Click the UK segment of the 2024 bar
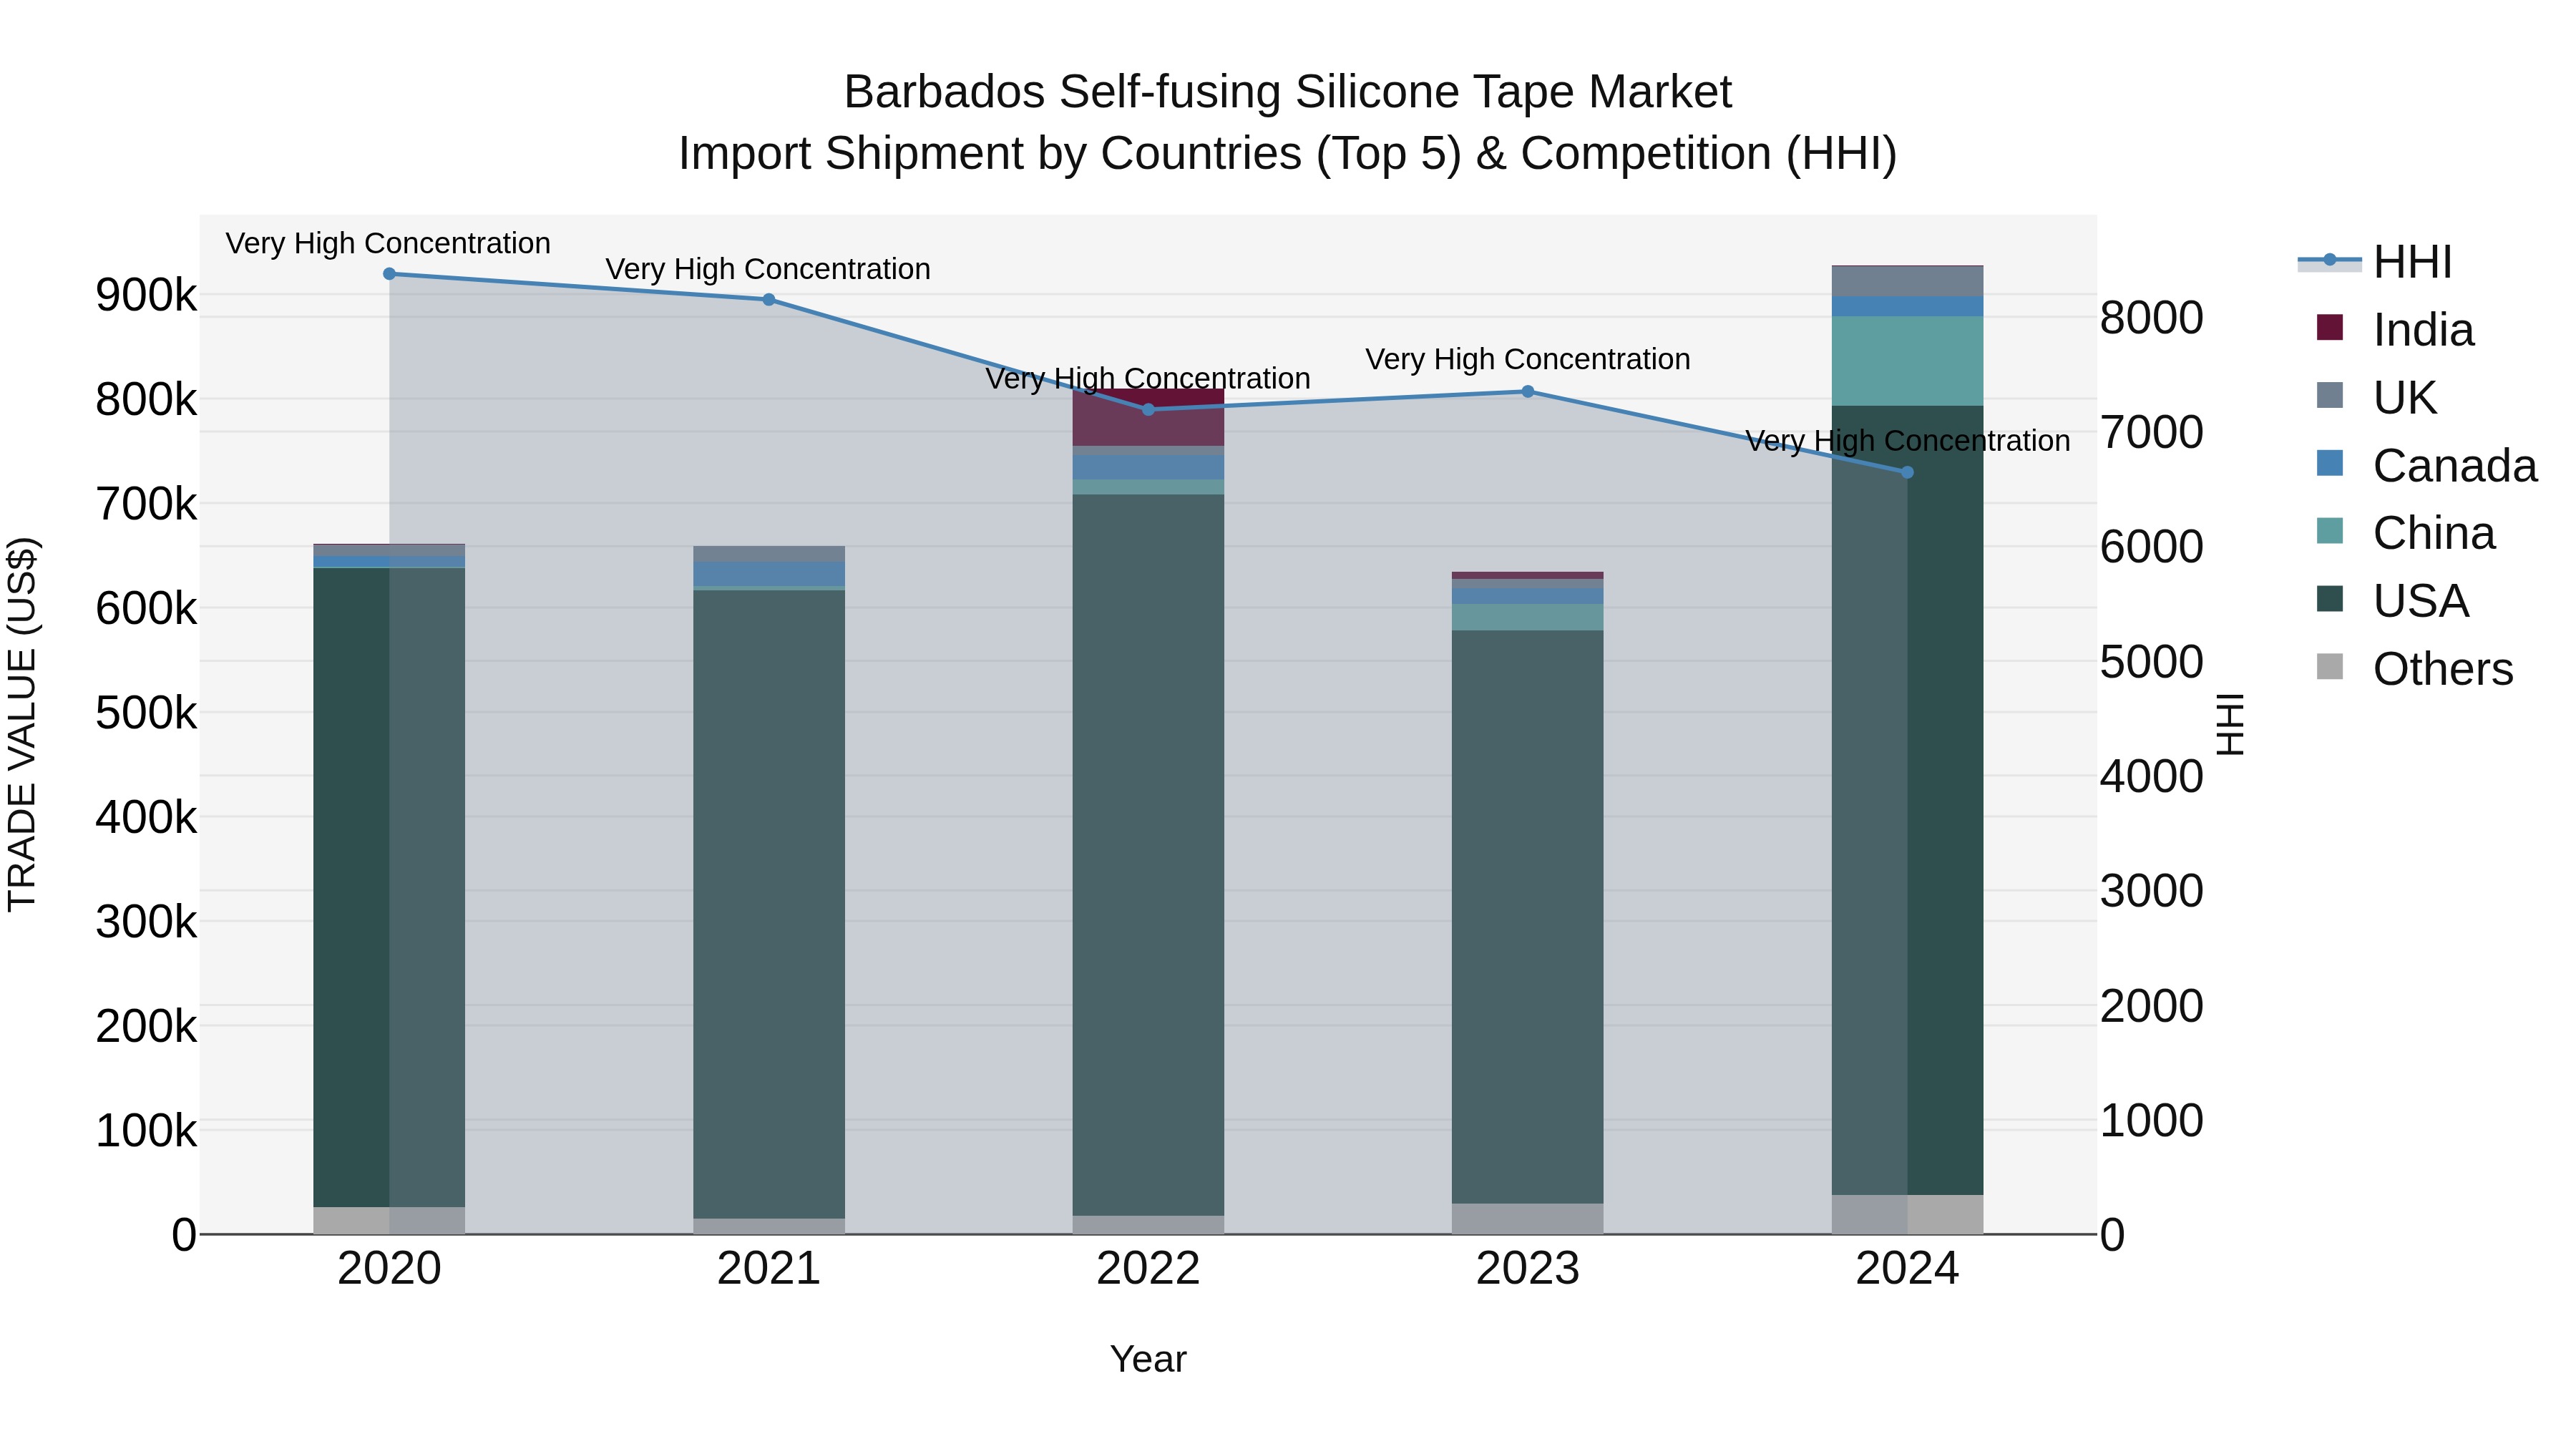The image size is (2576, 1449). (x=1907, y=282)
